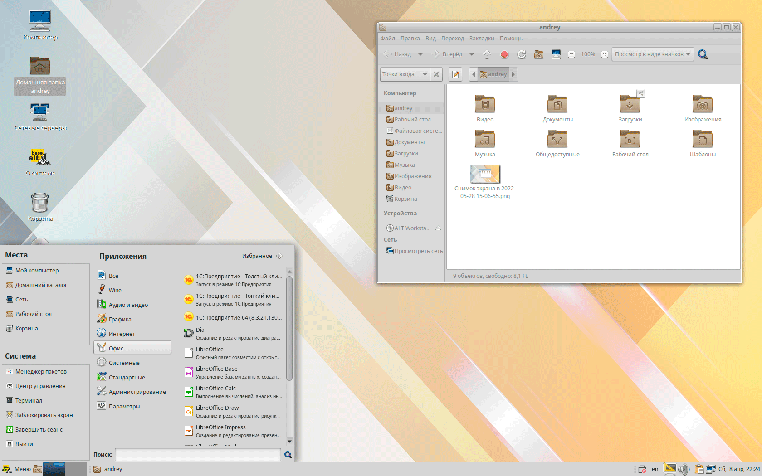Expand the 'Точки входа' sidebar dropdown
Image resolution: width=762 pixels, height=476 pixels.
coord(405,74)
